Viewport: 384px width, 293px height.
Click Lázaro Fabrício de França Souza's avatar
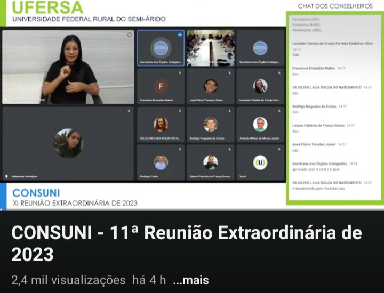click(210, 162)
